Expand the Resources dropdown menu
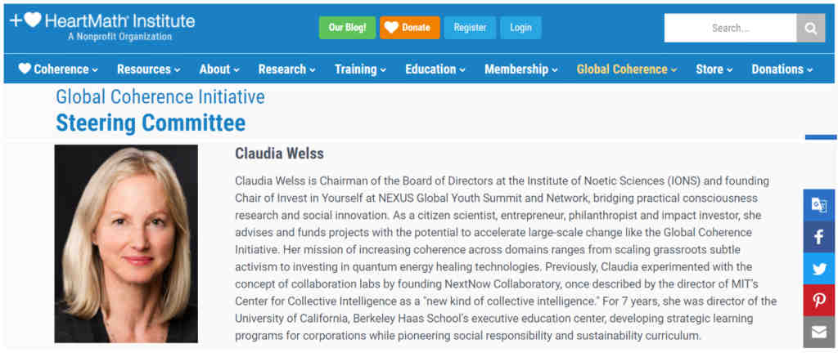 point(148,69)
